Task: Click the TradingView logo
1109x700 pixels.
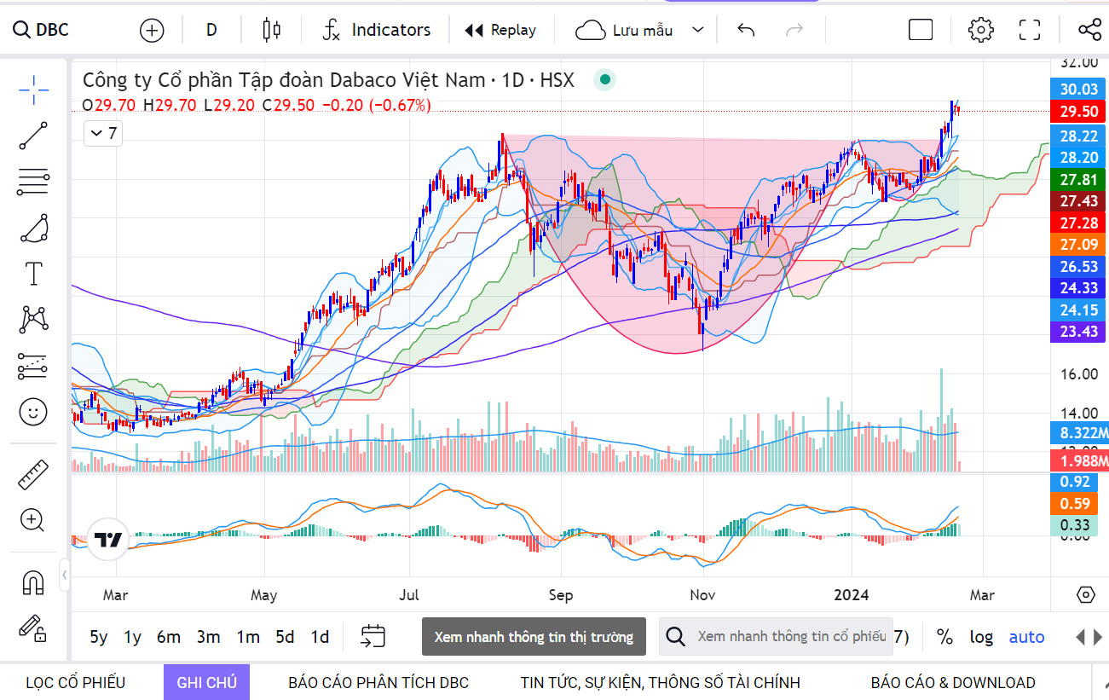Action: [x=107, y=539]
